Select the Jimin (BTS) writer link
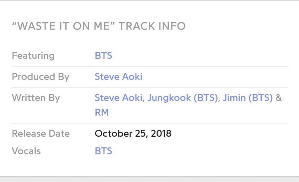 click(248, 98)
